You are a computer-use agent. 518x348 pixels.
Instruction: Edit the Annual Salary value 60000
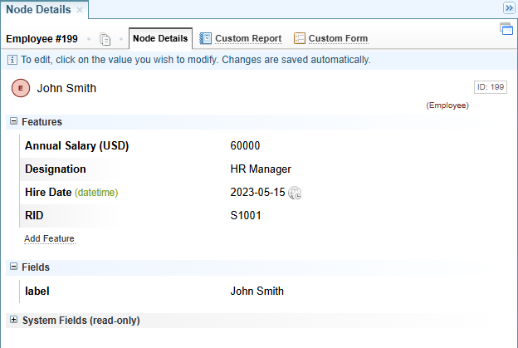coord(245,145)
